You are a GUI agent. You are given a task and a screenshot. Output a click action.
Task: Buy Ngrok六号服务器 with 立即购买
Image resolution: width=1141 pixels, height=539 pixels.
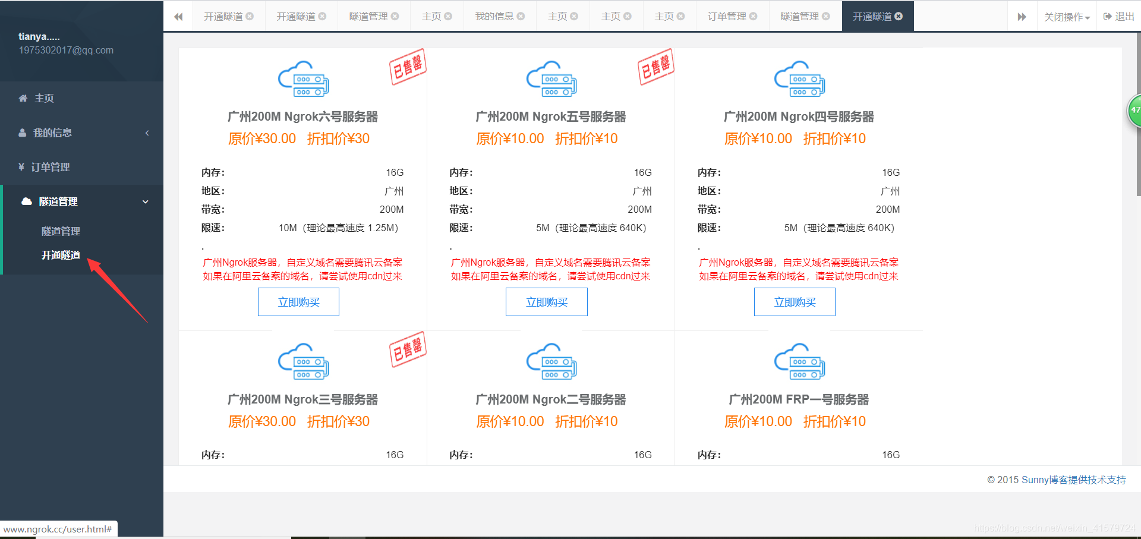(298, 302)
